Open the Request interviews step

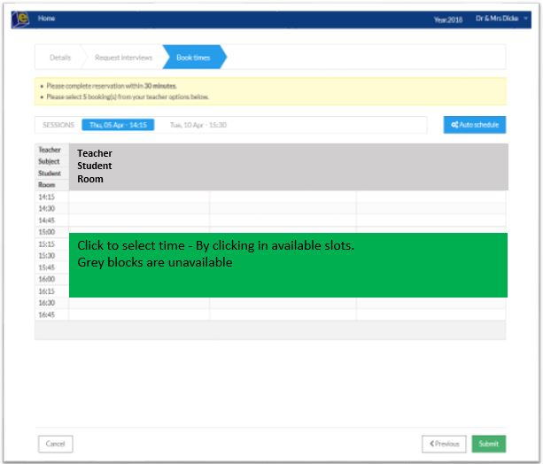(123, 58)
